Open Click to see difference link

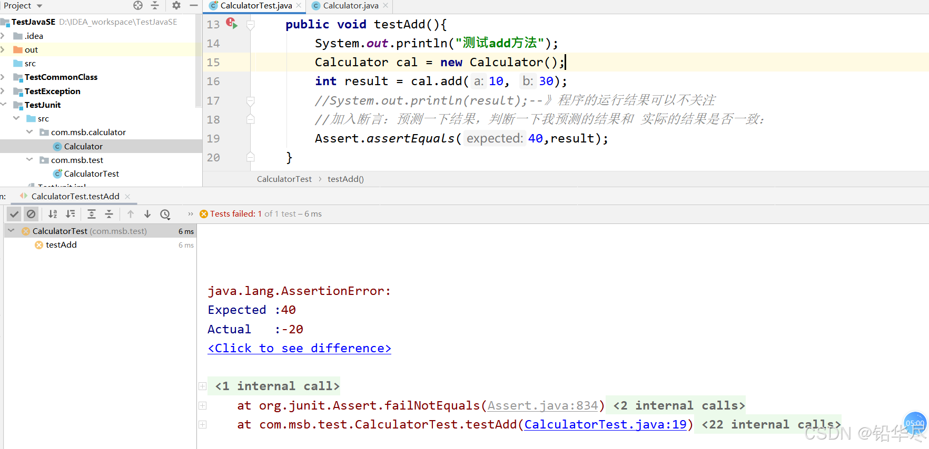click(x=299, y=348)
